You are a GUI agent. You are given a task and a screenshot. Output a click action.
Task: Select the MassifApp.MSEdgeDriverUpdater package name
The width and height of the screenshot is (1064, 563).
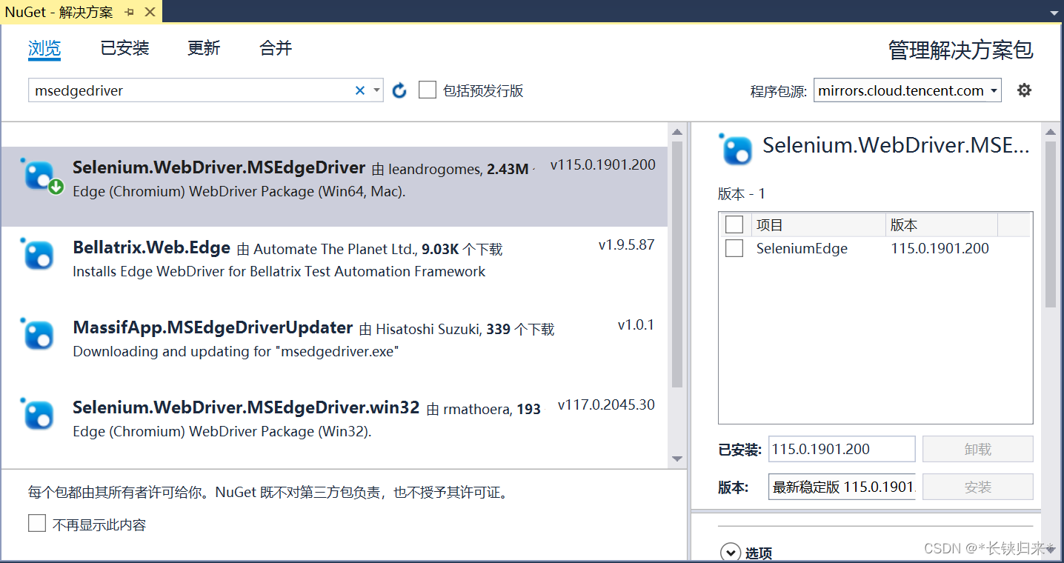[213, 327]
